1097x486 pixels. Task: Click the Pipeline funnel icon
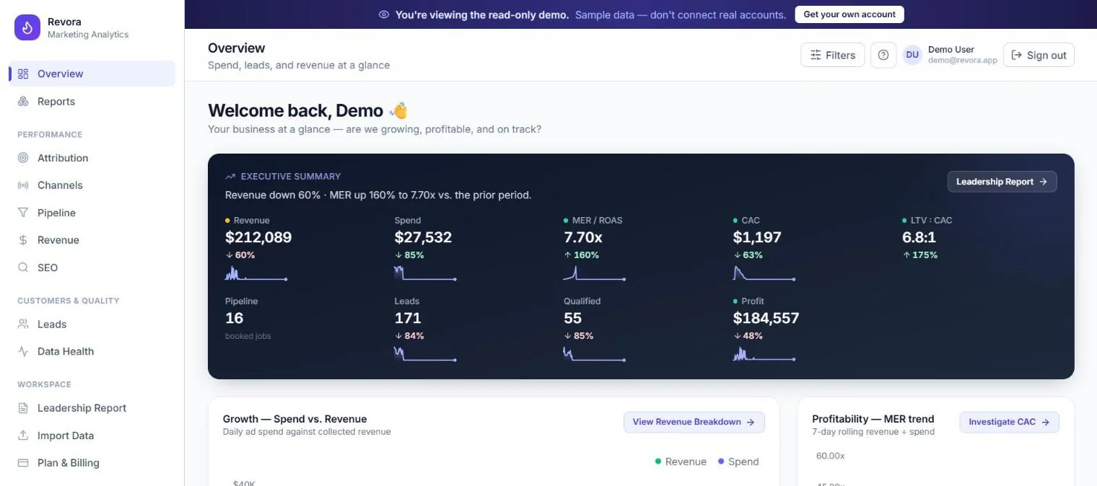(23, 213)
